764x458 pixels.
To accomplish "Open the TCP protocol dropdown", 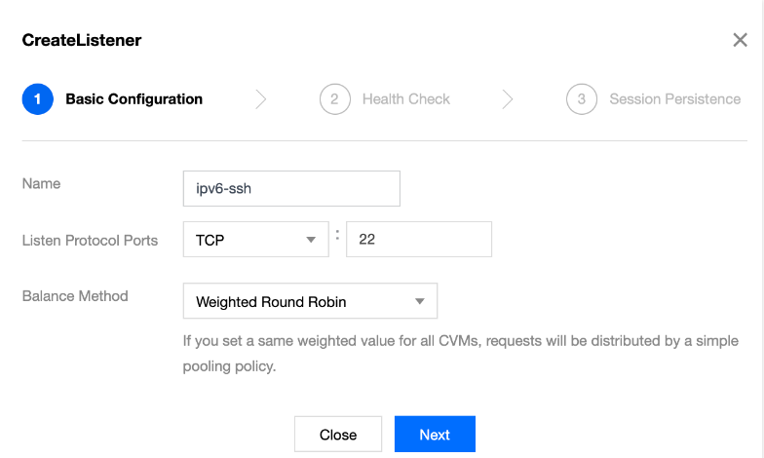I will (x=255, y=240).
